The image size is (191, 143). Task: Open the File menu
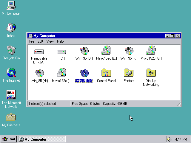[32, 41]
